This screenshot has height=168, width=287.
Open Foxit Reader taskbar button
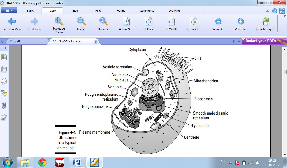point(94,162)
